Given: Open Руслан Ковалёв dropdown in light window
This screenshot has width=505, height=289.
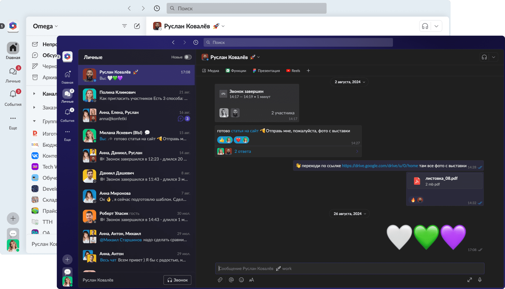Looking at the screenshot, I should 223,26.
